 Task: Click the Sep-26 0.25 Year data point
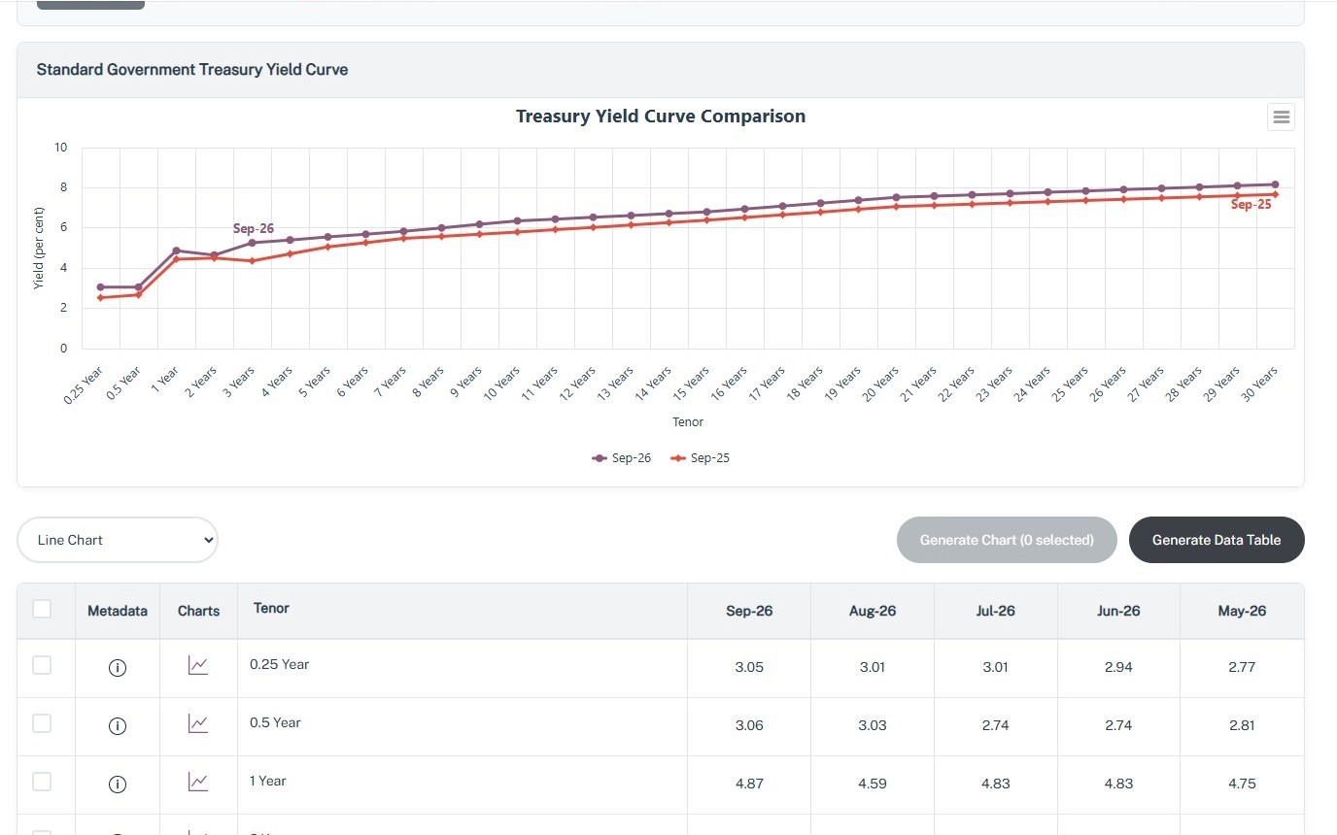(100, 287)
